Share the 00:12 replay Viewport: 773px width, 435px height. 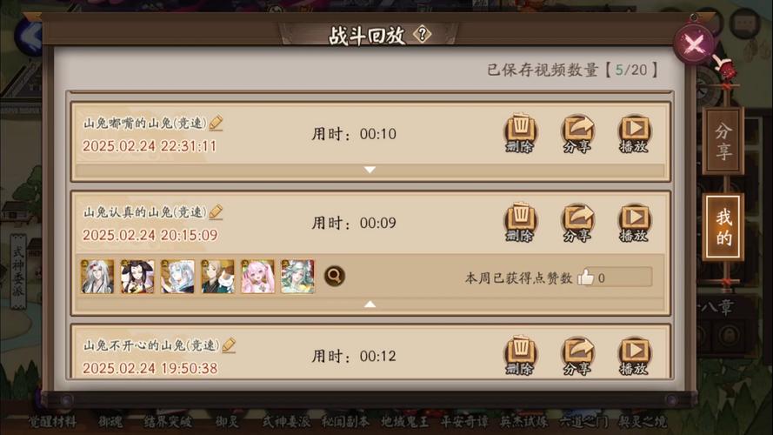click(x=577, y=356)
